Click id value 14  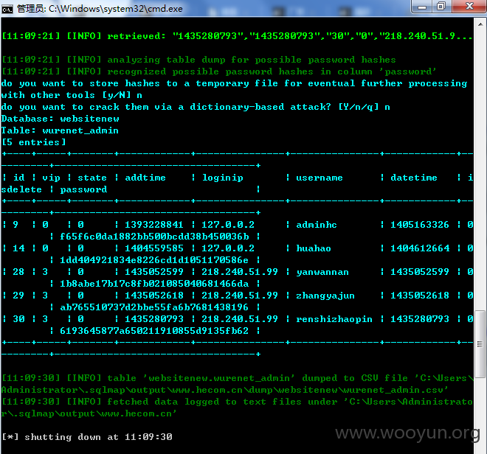tap(18, 248)
